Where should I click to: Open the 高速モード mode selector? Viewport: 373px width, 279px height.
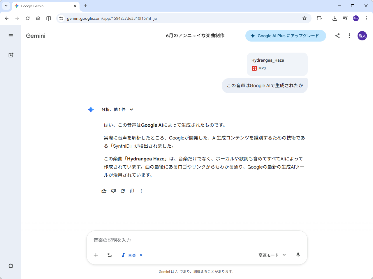click(271, 255)
